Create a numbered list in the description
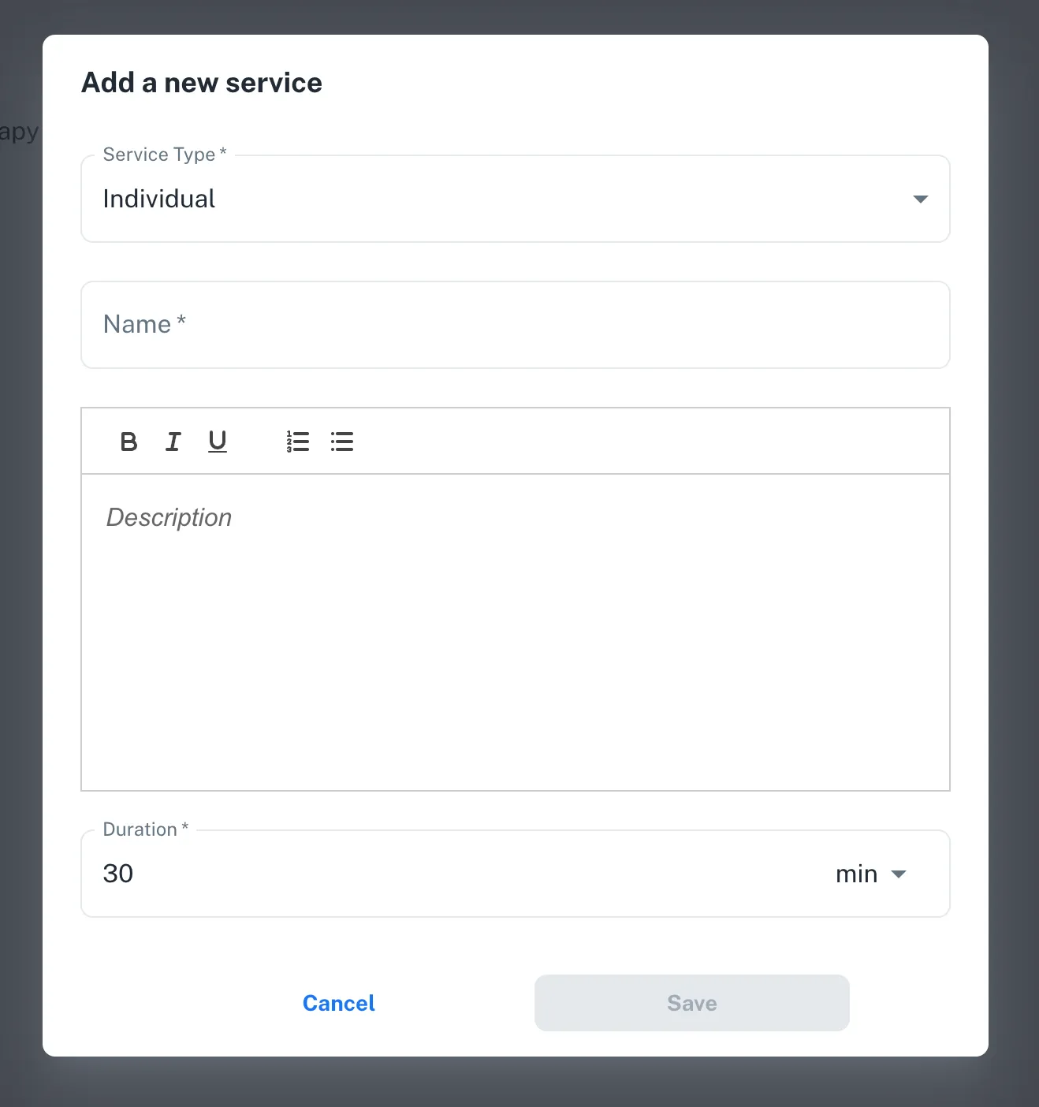The height and width of the screenshot is (1107, 1039). coord(298,442)
